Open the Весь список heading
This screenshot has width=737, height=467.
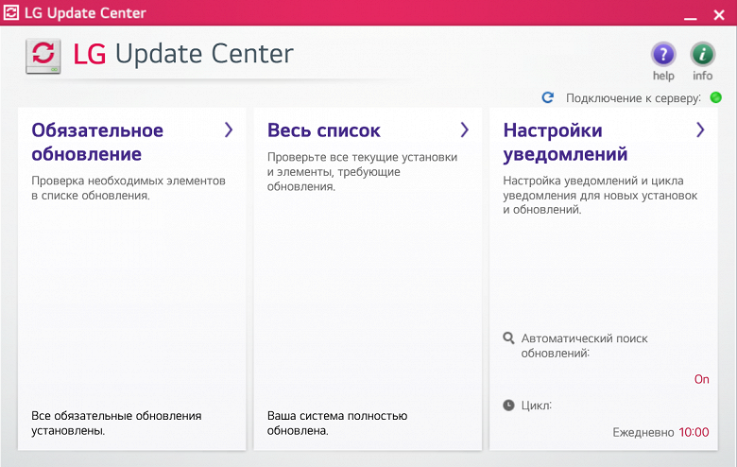tap(324, 130)
